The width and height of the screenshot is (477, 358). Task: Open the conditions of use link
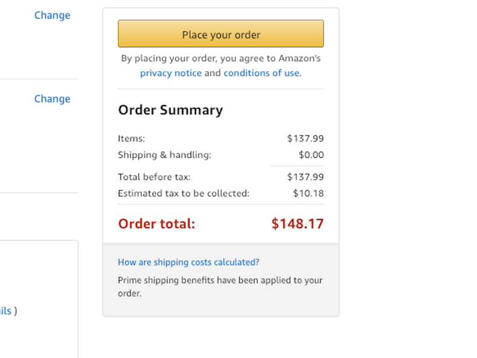coord(261,73)
